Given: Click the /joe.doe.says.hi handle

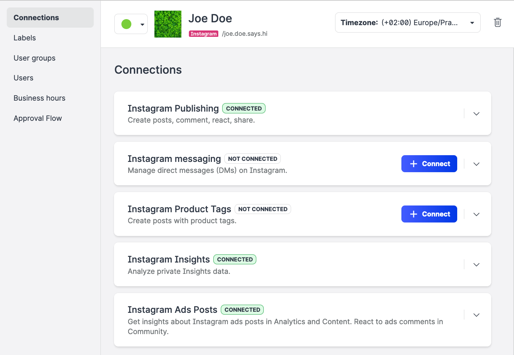Looking at the screenshot, I should 245,34.
